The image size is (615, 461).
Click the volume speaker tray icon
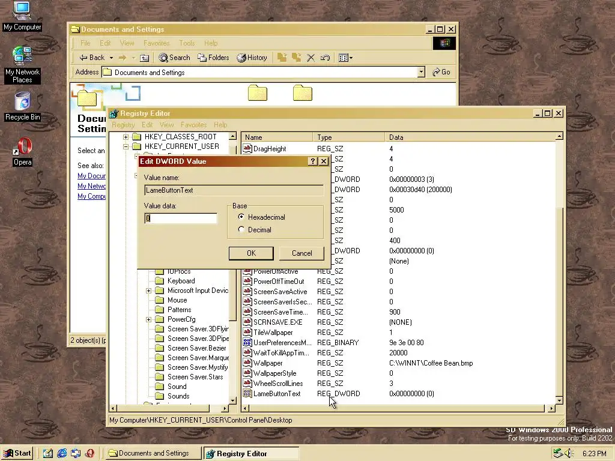(569, 454)
